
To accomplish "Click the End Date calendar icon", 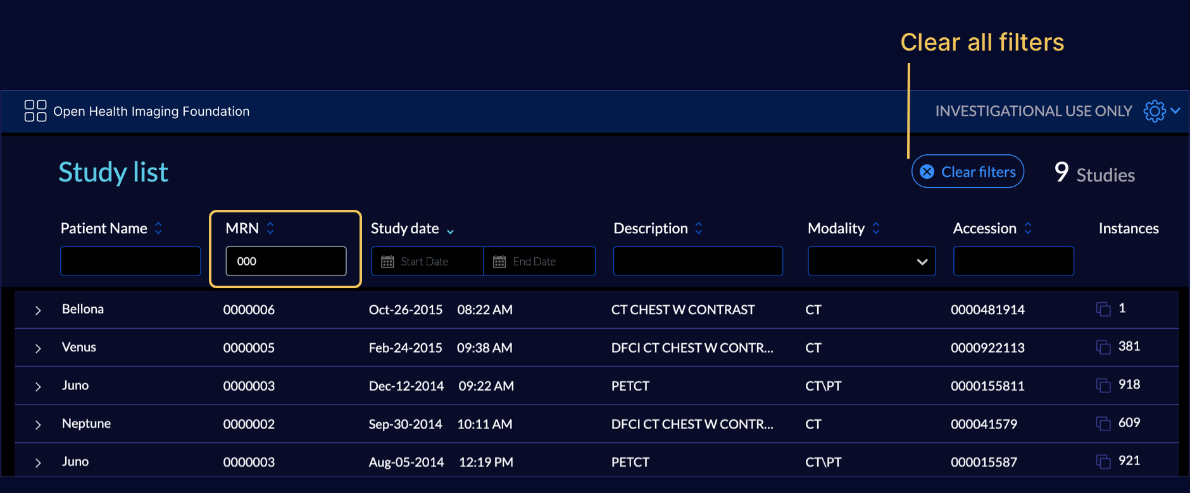I will [x=499, y=262].
